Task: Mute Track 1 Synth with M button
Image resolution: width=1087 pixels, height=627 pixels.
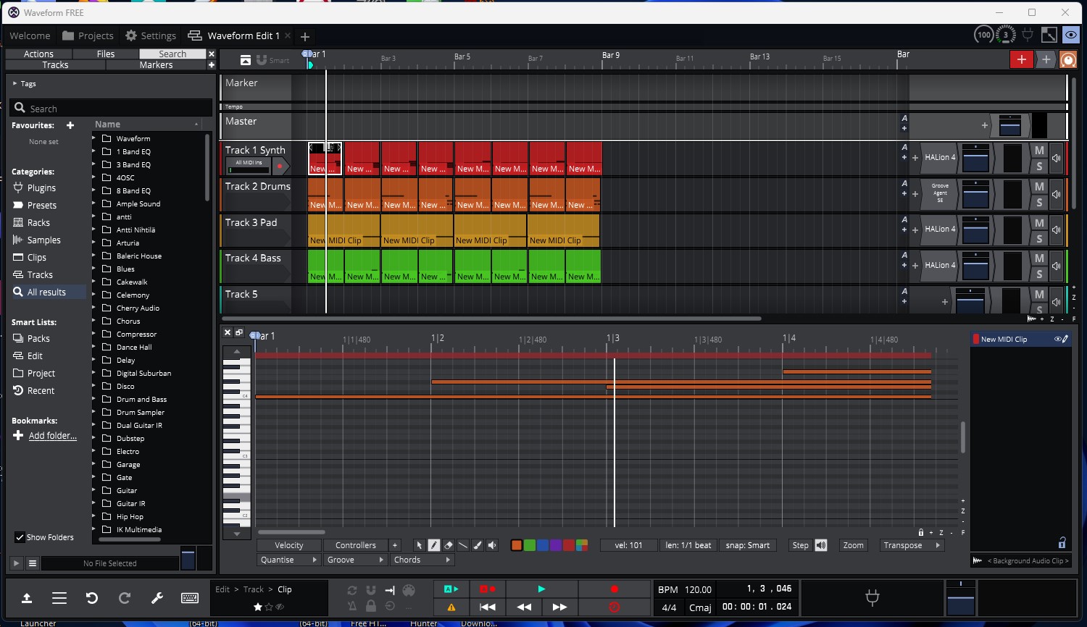Action: pyautogui.click(x=1039, y=151)
